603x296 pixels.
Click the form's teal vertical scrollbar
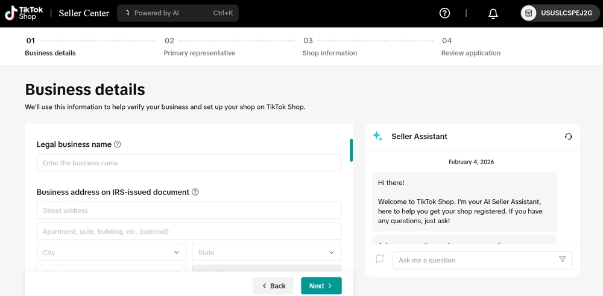click(x=351, y=150)
